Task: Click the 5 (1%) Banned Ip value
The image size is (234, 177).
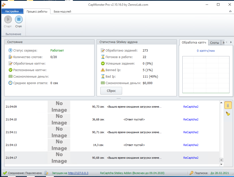Action: pyautogui.click(x=147, y=70)
